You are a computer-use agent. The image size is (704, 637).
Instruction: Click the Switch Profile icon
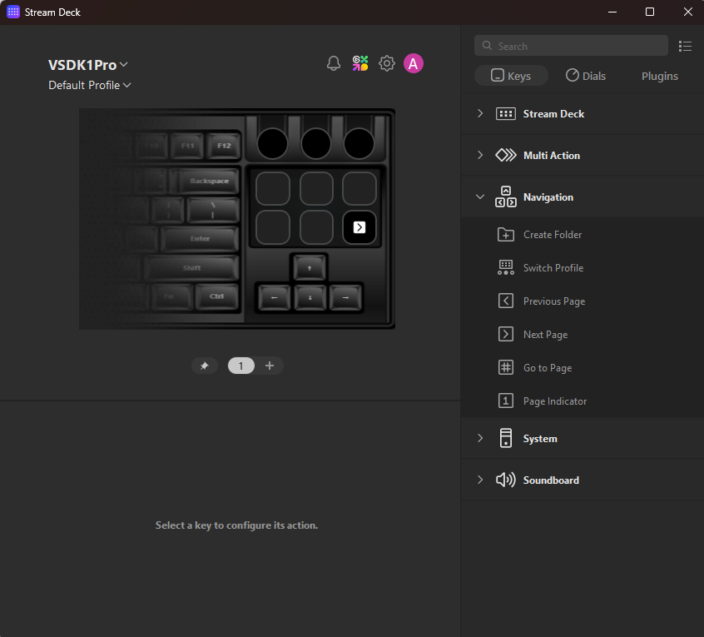pos(506,268)
